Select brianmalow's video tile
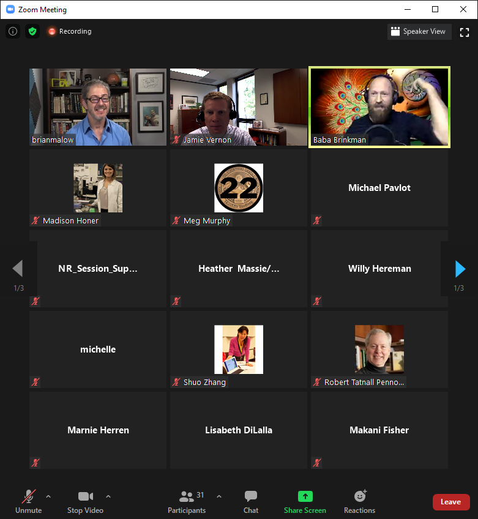478x519 pixels. [98, 107]
